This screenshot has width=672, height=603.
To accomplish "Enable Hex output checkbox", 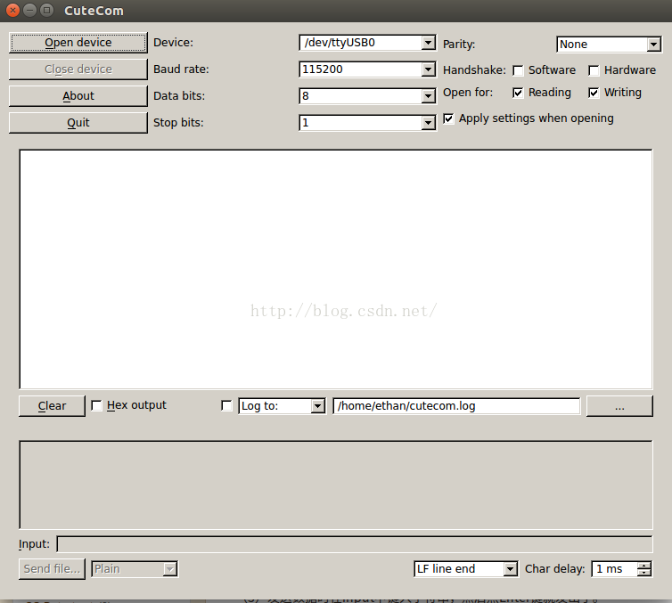I will 96,405.
